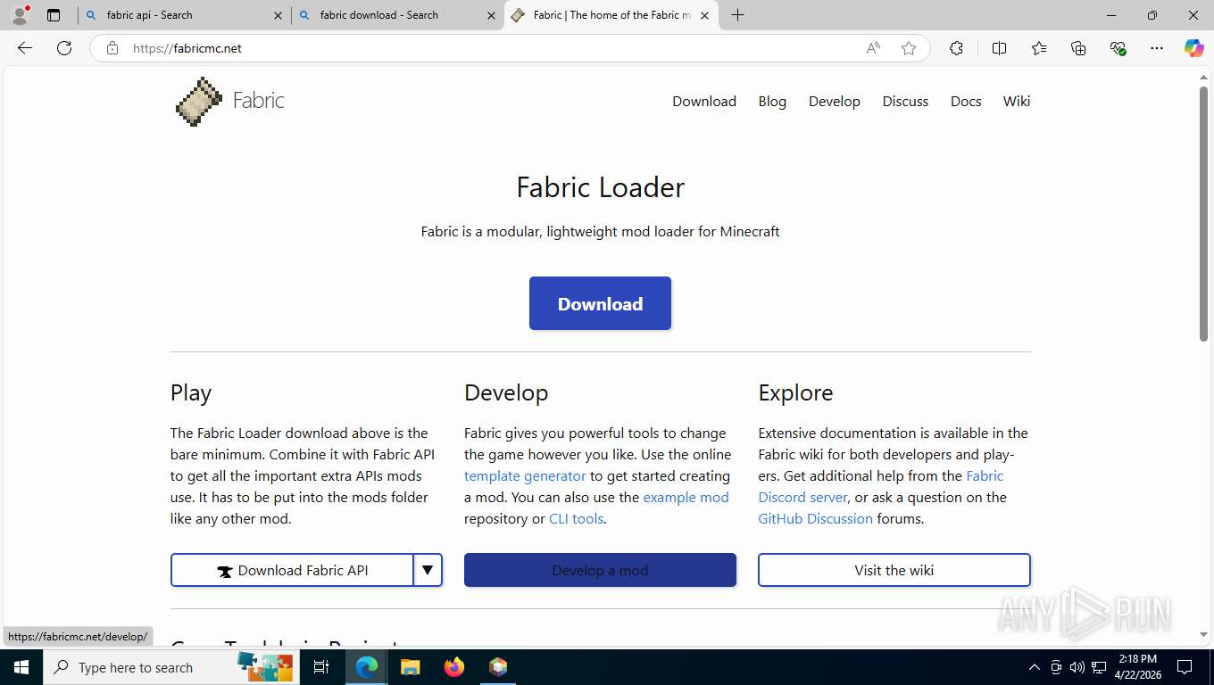Launch Firefox from the taskbar
Screen dimensions: 1214x685
click(x=454, y=667)
